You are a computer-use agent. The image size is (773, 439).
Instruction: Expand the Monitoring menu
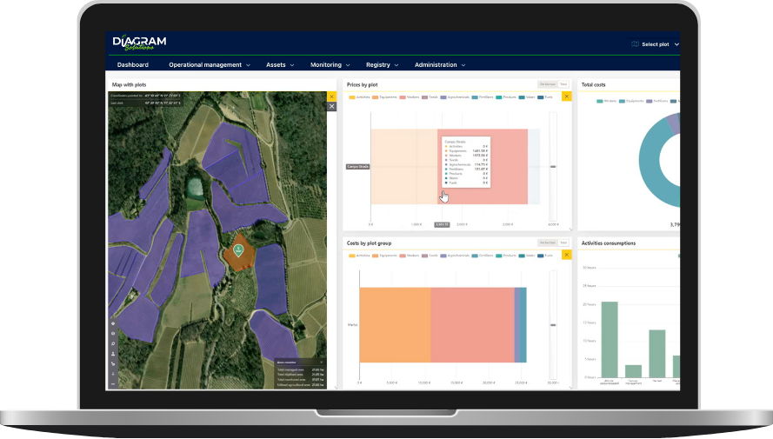(x=330, y=65)
